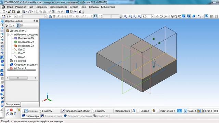This screenshot has height=123, width=219.
Task: Open the variables f(x) icon
Action: click(75, 12)
